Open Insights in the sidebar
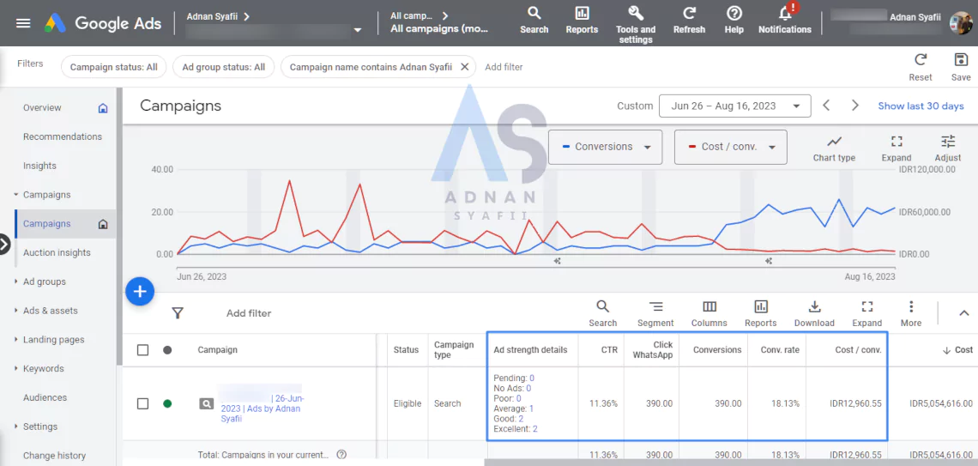The height and width of the screenshot is (466, 978). pos(40,166)
